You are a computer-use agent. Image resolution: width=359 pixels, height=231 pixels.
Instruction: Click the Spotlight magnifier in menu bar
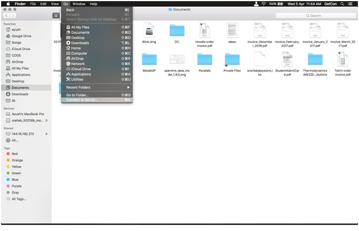click(342, 3)
